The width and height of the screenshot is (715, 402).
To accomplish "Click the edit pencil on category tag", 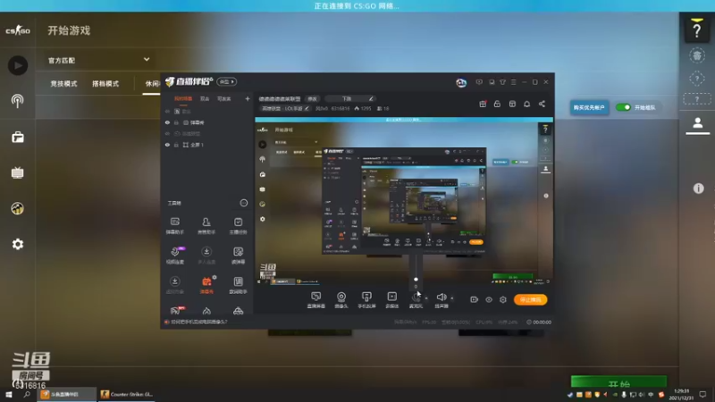I will point(307,108).
